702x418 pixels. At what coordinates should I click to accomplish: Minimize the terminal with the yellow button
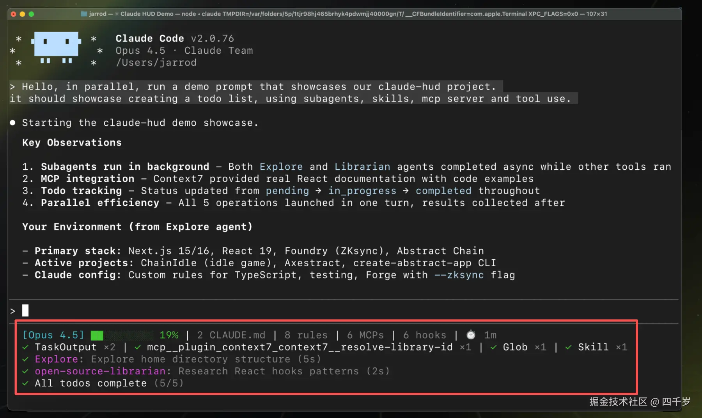pyautogui.click(x=22, y=14)
